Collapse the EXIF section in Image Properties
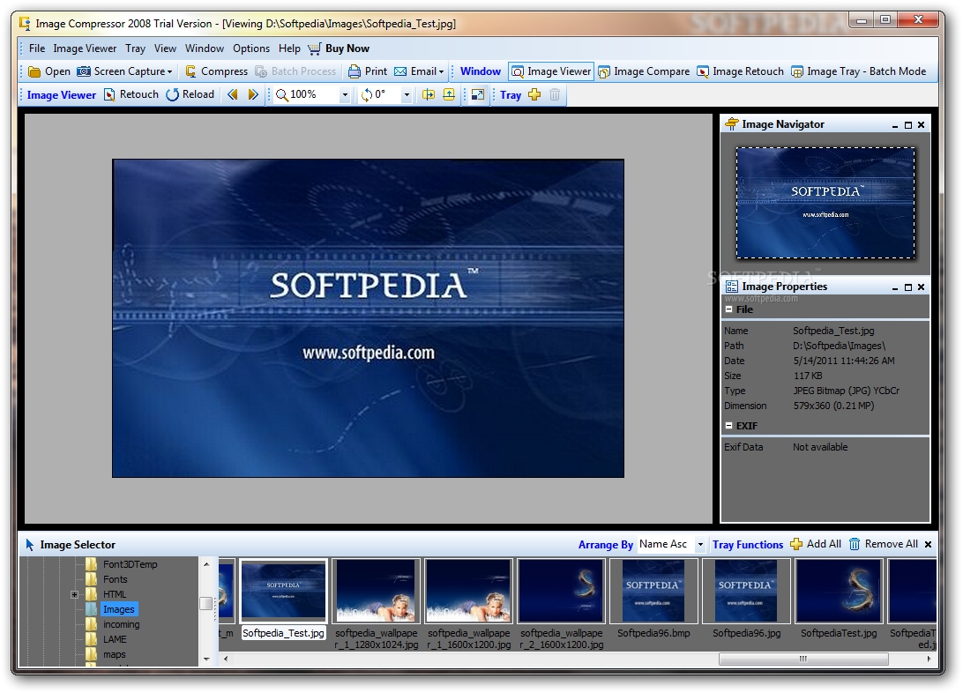Screen dimensions: 963x693 (x=729, y=425)
